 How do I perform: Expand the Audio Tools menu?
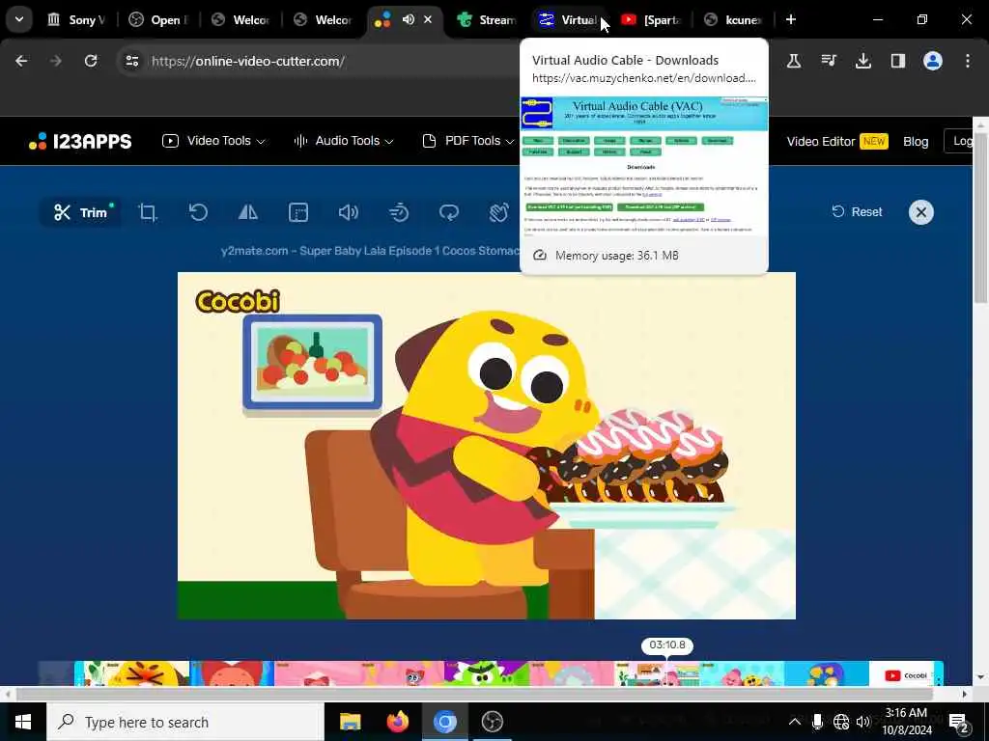pyautogui.click(x=344, y=141)
